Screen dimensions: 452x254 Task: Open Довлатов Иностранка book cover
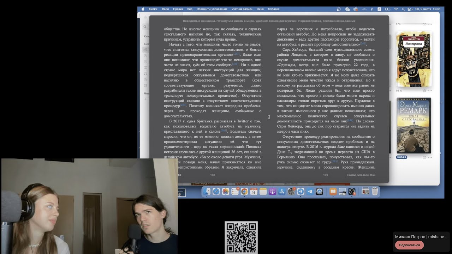(x=414, y=59)
